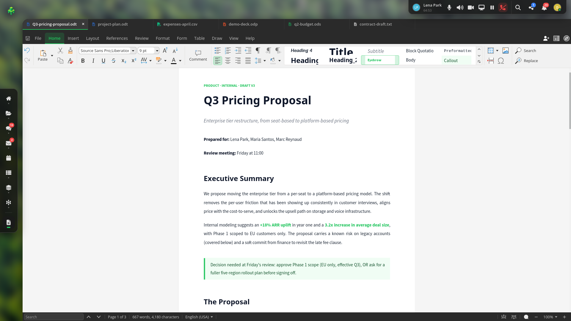Click the paragraph background color bucket
Image resolution: width=571 pixels, height=321 pixels.
click(x=273, y=61)
